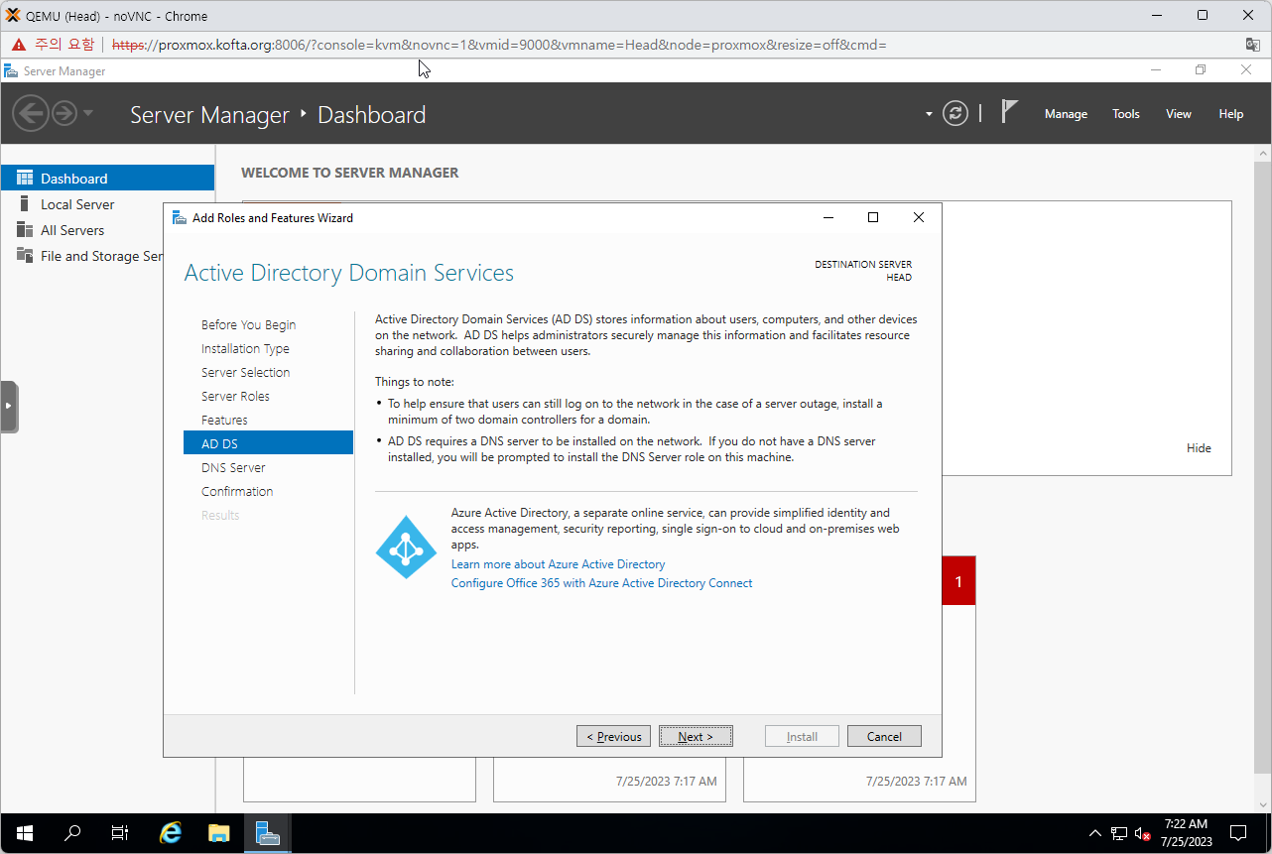
Task: Click the back navigation arrow
Action: pyautogui.click(x=31, y=113)
